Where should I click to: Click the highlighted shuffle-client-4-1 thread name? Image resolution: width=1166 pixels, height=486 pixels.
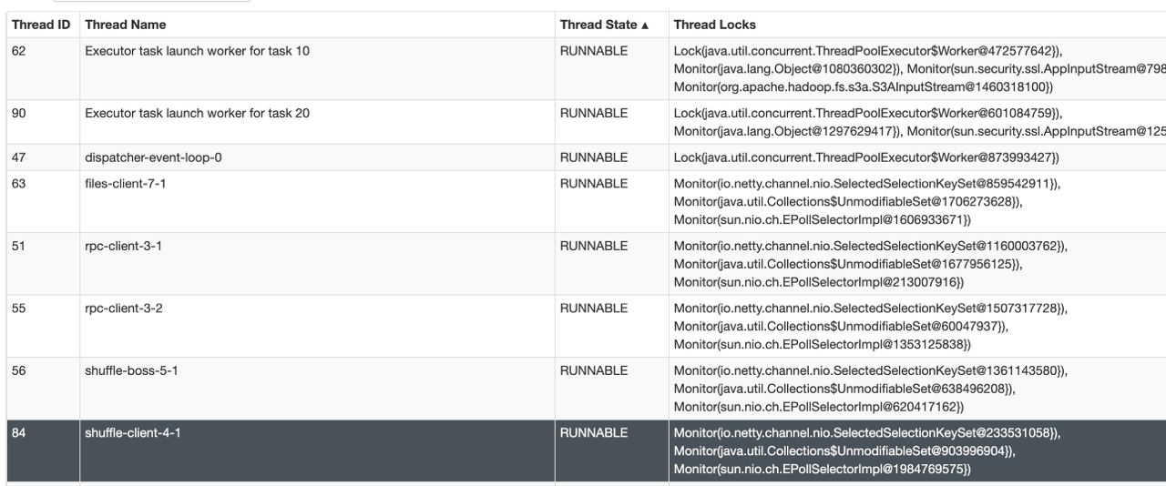pyautogui.click(x=133, y=432)
